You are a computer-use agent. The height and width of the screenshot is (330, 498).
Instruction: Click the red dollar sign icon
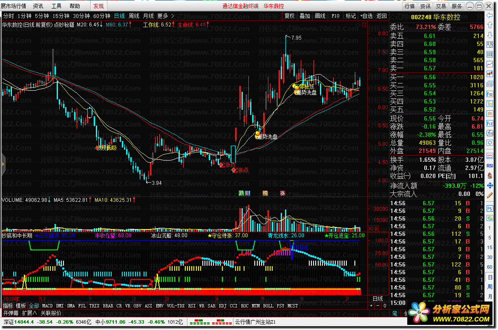[489, 175]
